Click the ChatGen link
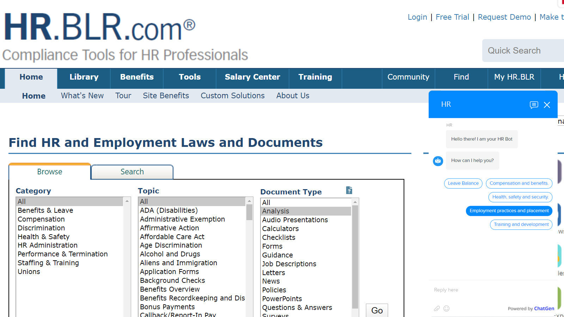This screenshot has width=564, height=317. (x=544, y=309)
